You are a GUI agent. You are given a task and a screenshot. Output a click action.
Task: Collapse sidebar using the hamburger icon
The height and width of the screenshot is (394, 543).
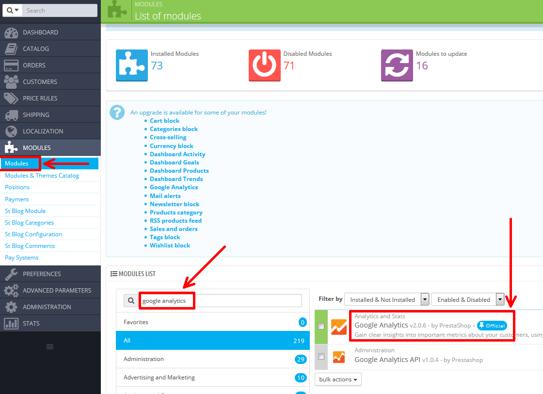[x=50, y=346]
